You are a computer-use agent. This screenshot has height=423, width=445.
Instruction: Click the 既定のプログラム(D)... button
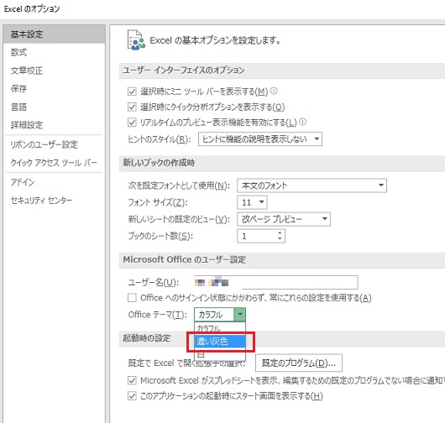299,363
